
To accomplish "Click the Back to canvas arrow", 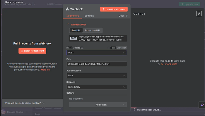I will (3, 2).
